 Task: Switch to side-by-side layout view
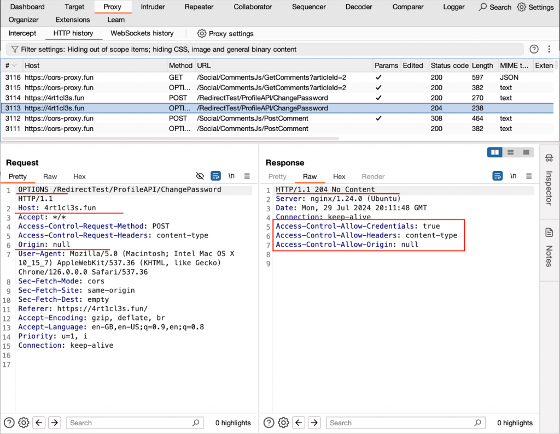[494, 152]
